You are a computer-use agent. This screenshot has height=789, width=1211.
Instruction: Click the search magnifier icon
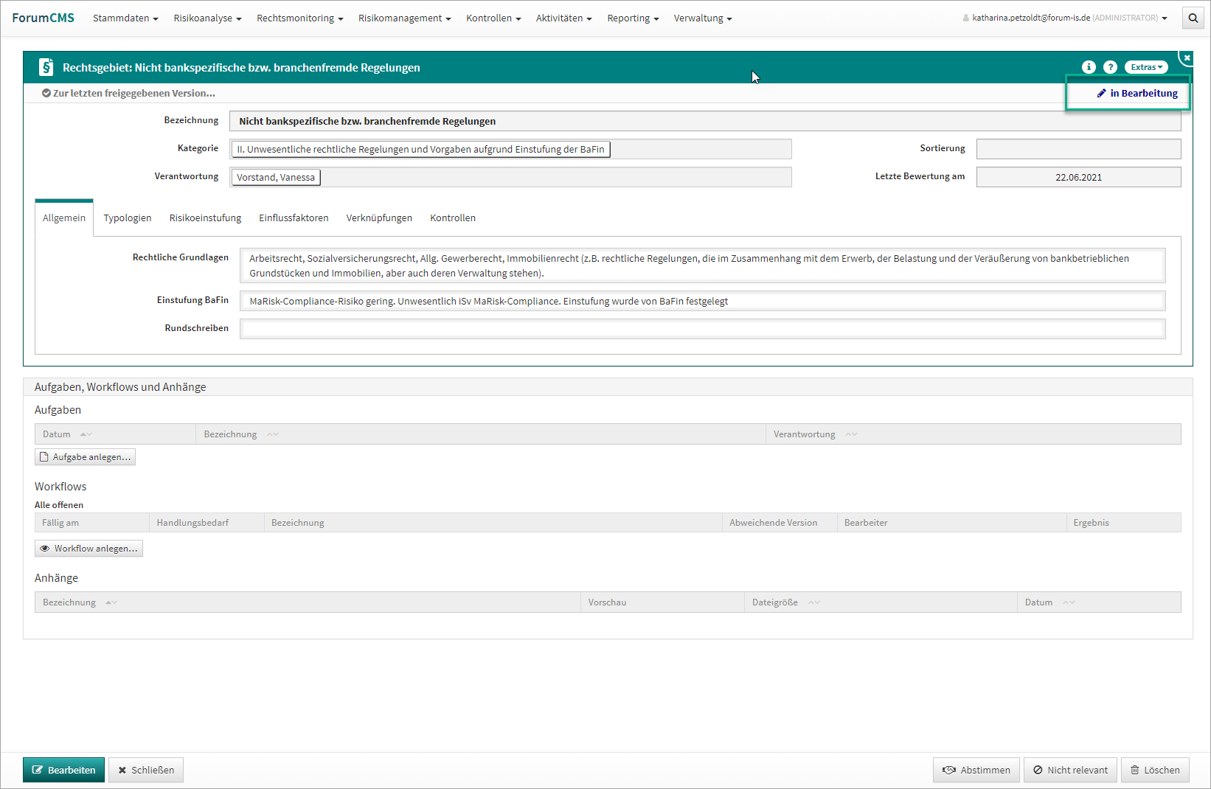coord(1193,18)
